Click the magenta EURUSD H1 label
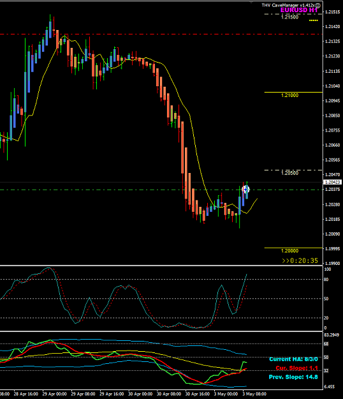343x399 pixels. click(299, 10)
